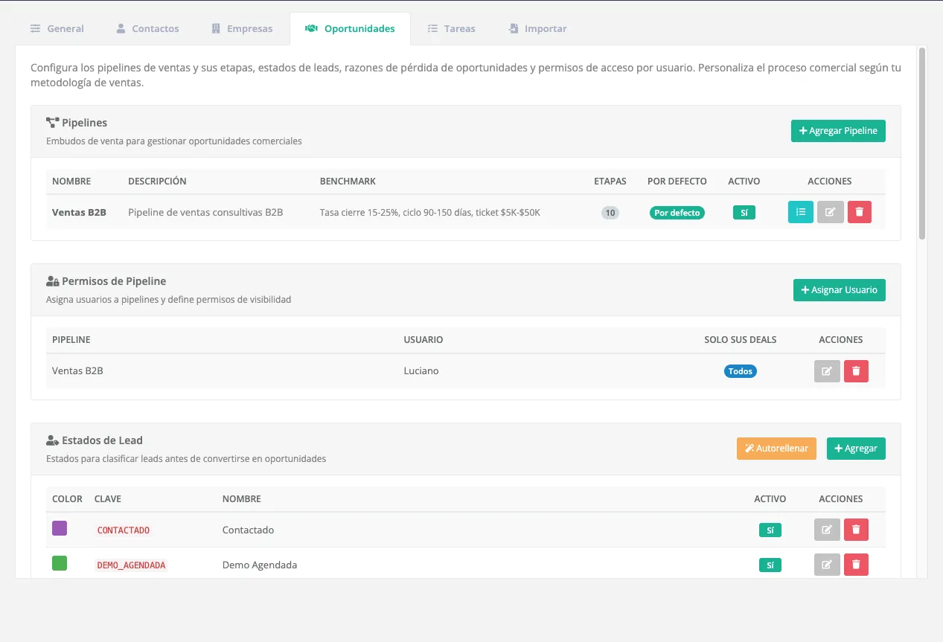Switch to the Importar tab
943x642 pixels.
(x=537, y=29)
